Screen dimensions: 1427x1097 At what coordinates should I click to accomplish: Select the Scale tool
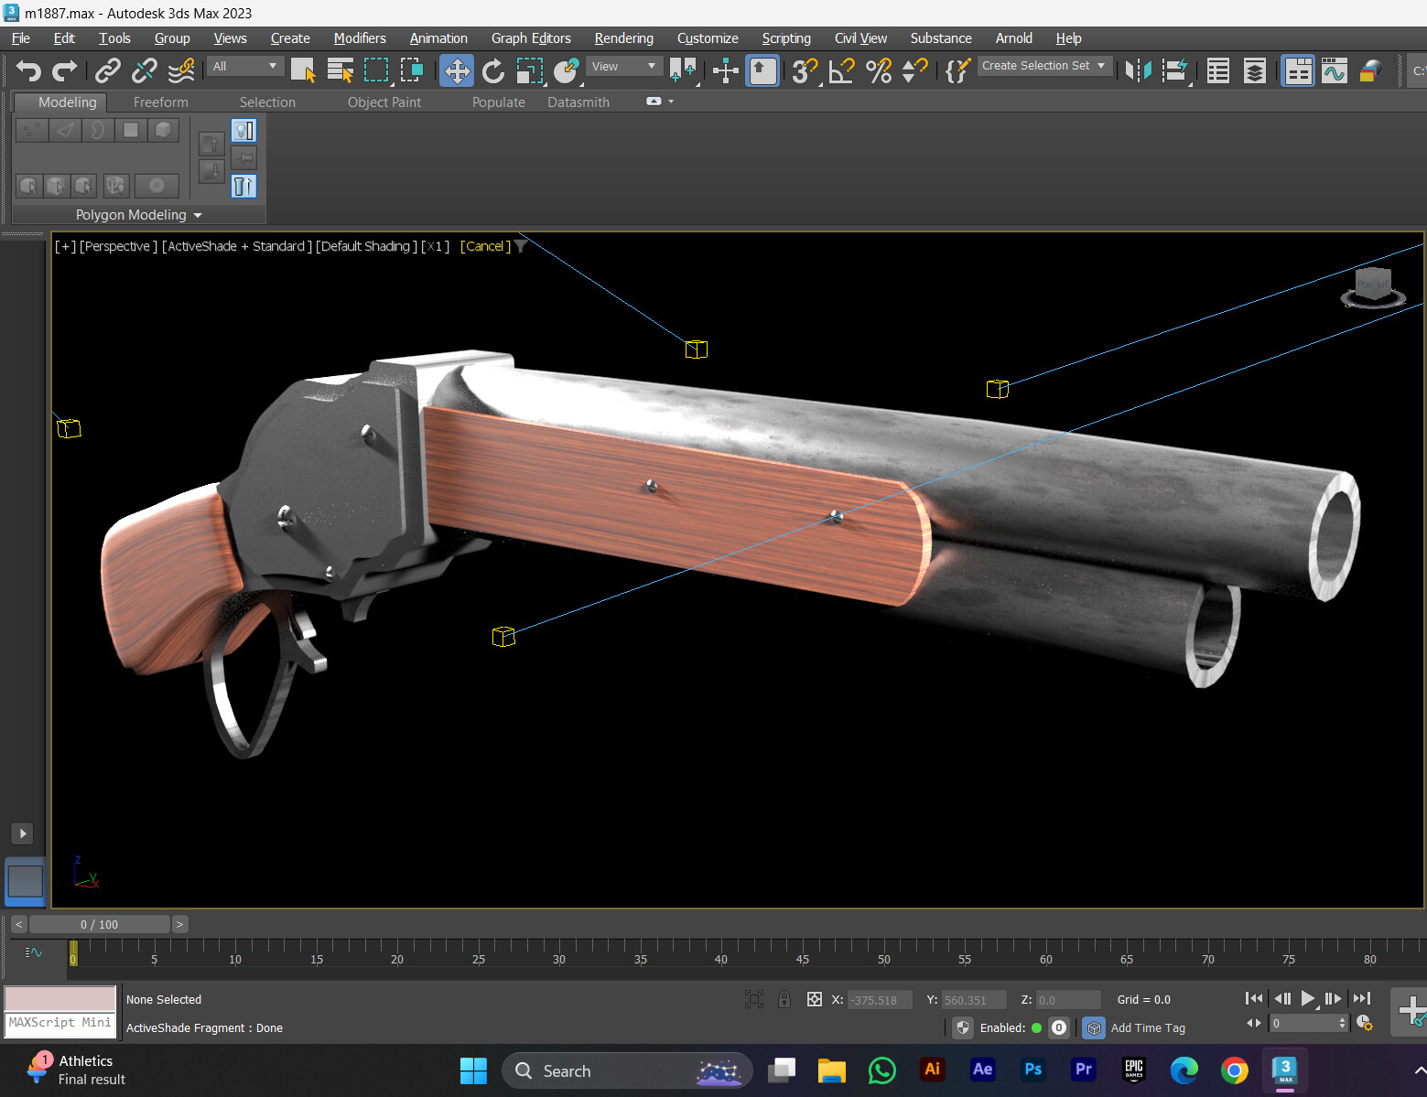pos(529,70)
